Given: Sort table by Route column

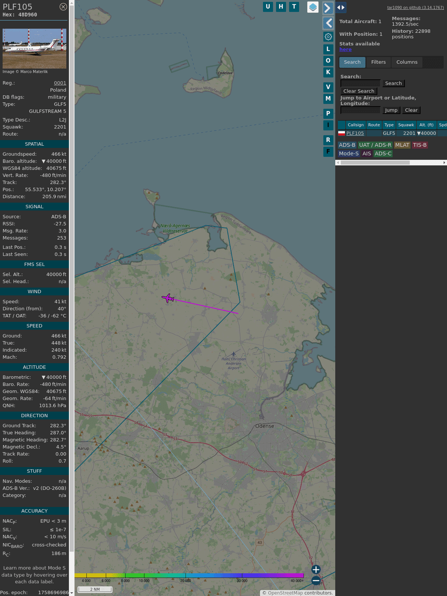Looking at the screenshot, I should tap(374, 125).
